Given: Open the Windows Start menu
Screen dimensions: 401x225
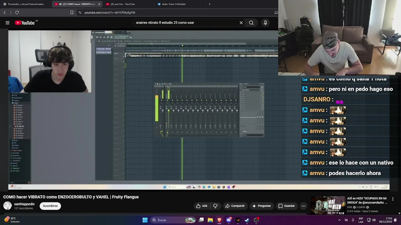Looking at the screenshot, I should pos(145,220).
